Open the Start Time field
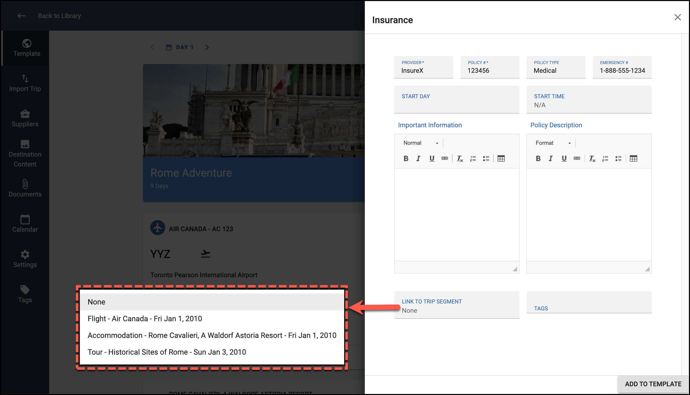The image size is (690, 395). (x=589, y=100)
